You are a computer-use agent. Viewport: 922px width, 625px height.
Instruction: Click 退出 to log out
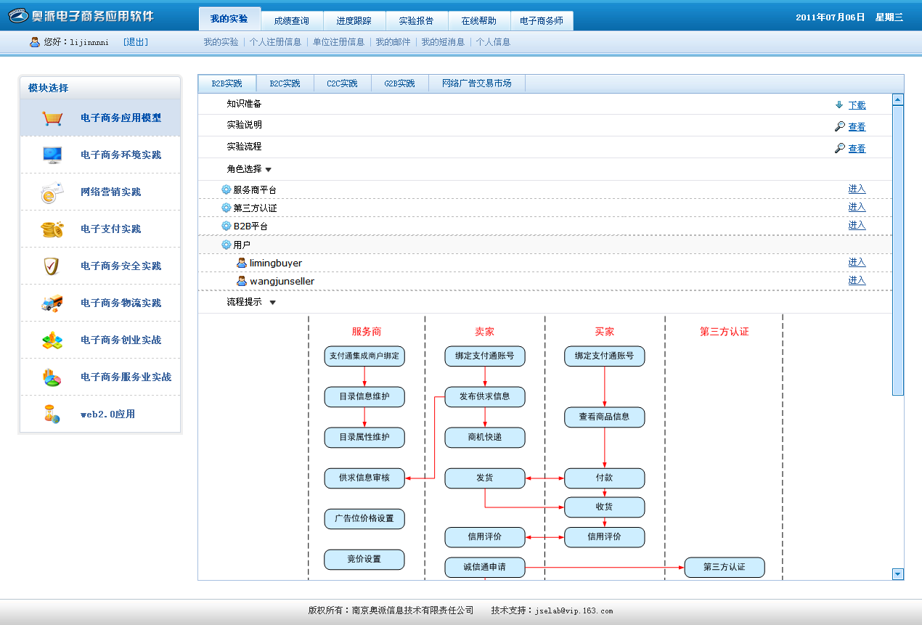pos(136,42)
